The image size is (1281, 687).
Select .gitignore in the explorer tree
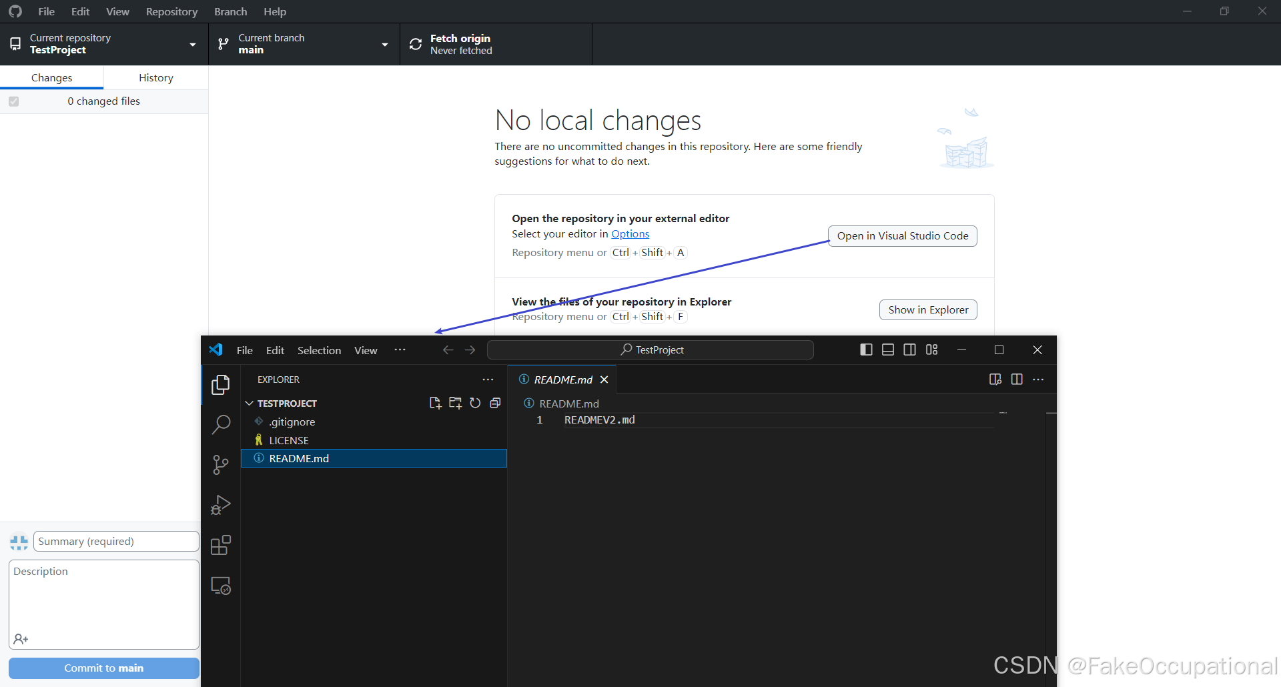click(x=374, y=422)
